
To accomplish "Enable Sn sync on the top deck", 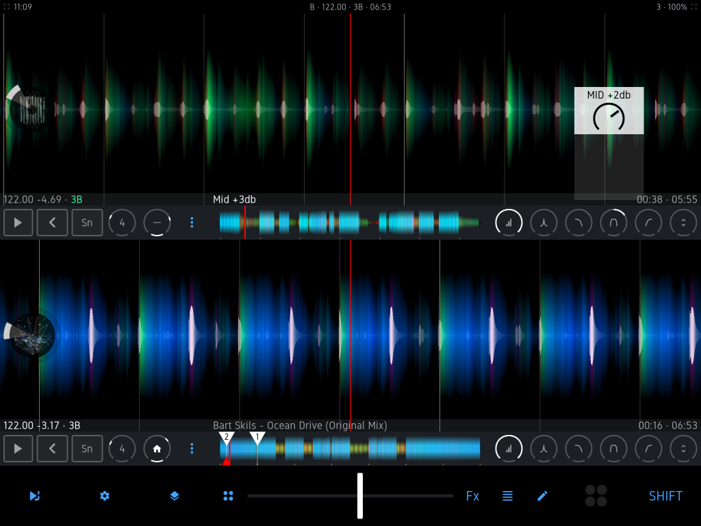I will (x=87, y=222).
